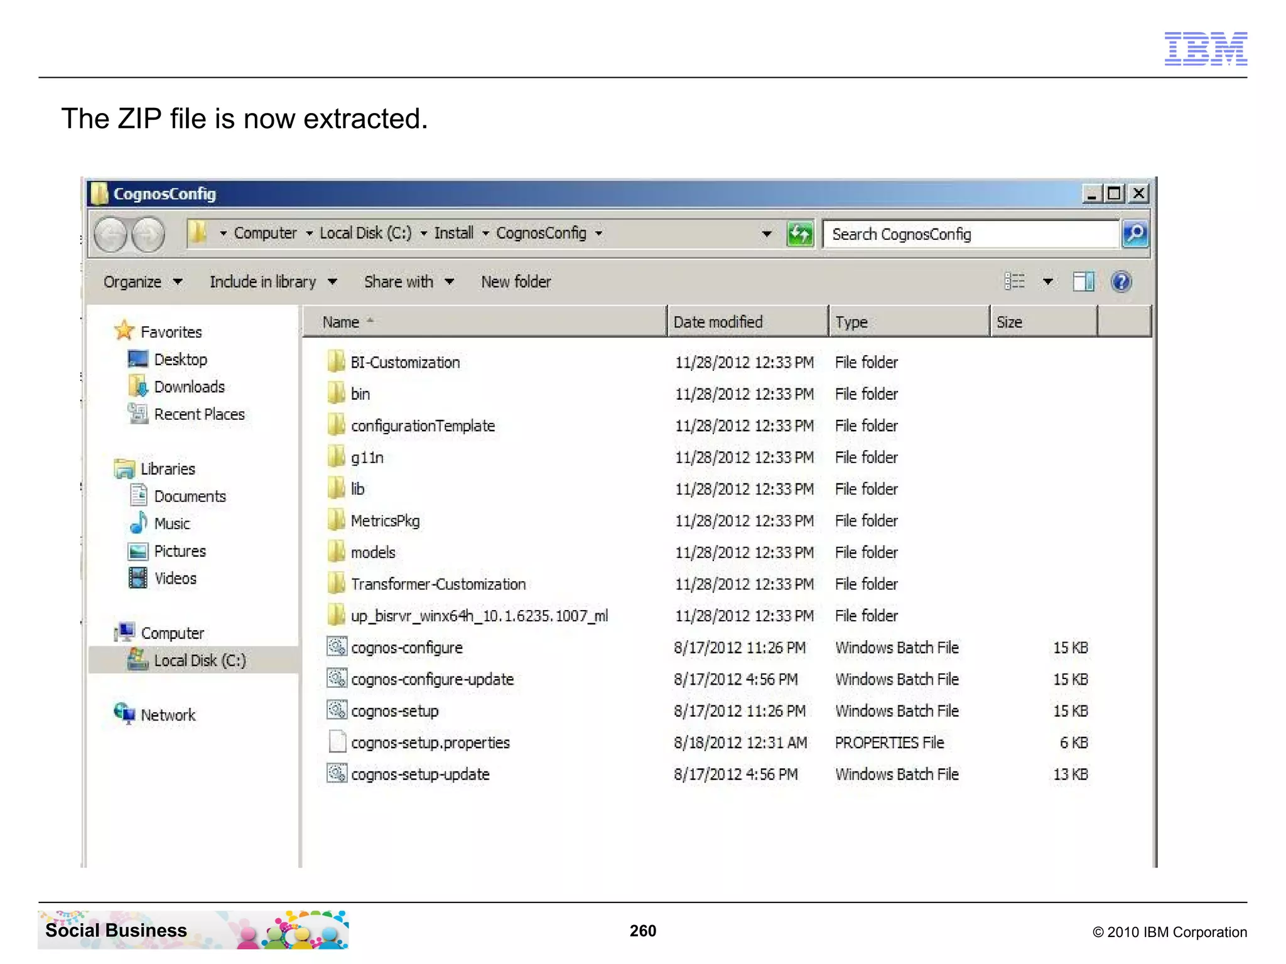Click the New folder button
Screen dimensions: 1286x964
(x=516, y=282)
